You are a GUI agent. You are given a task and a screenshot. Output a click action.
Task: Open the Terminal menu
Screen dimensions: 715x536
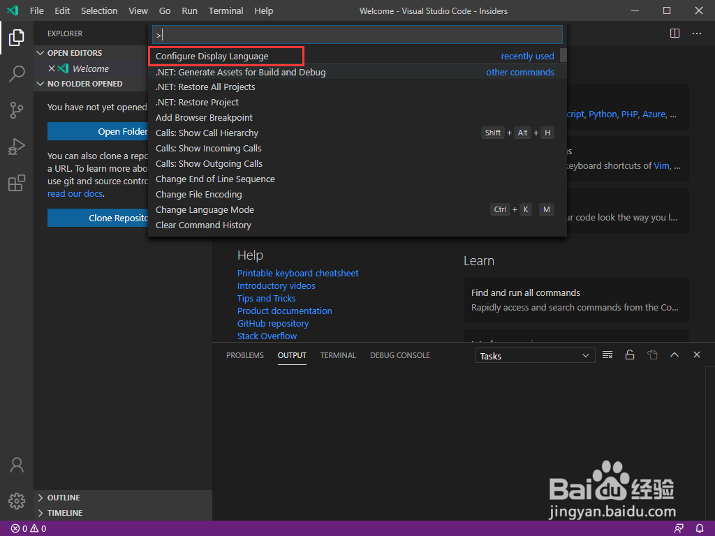click(x=226, y=10)
